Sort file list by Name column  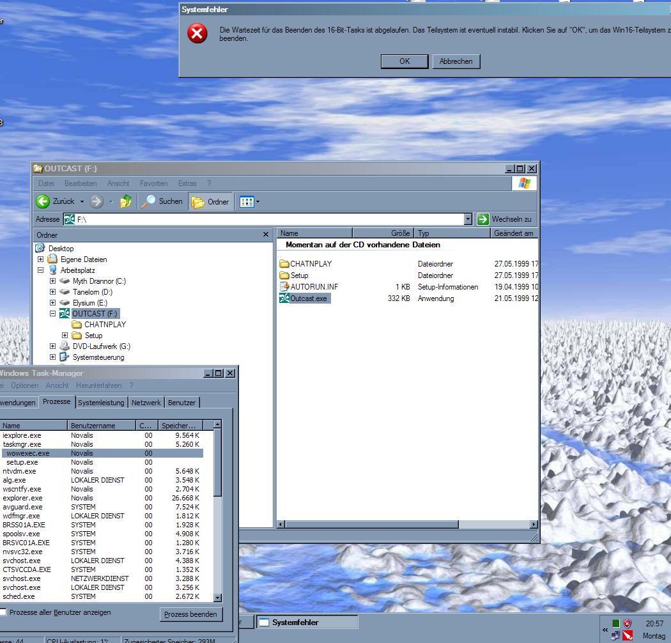[x=314, y=233]
